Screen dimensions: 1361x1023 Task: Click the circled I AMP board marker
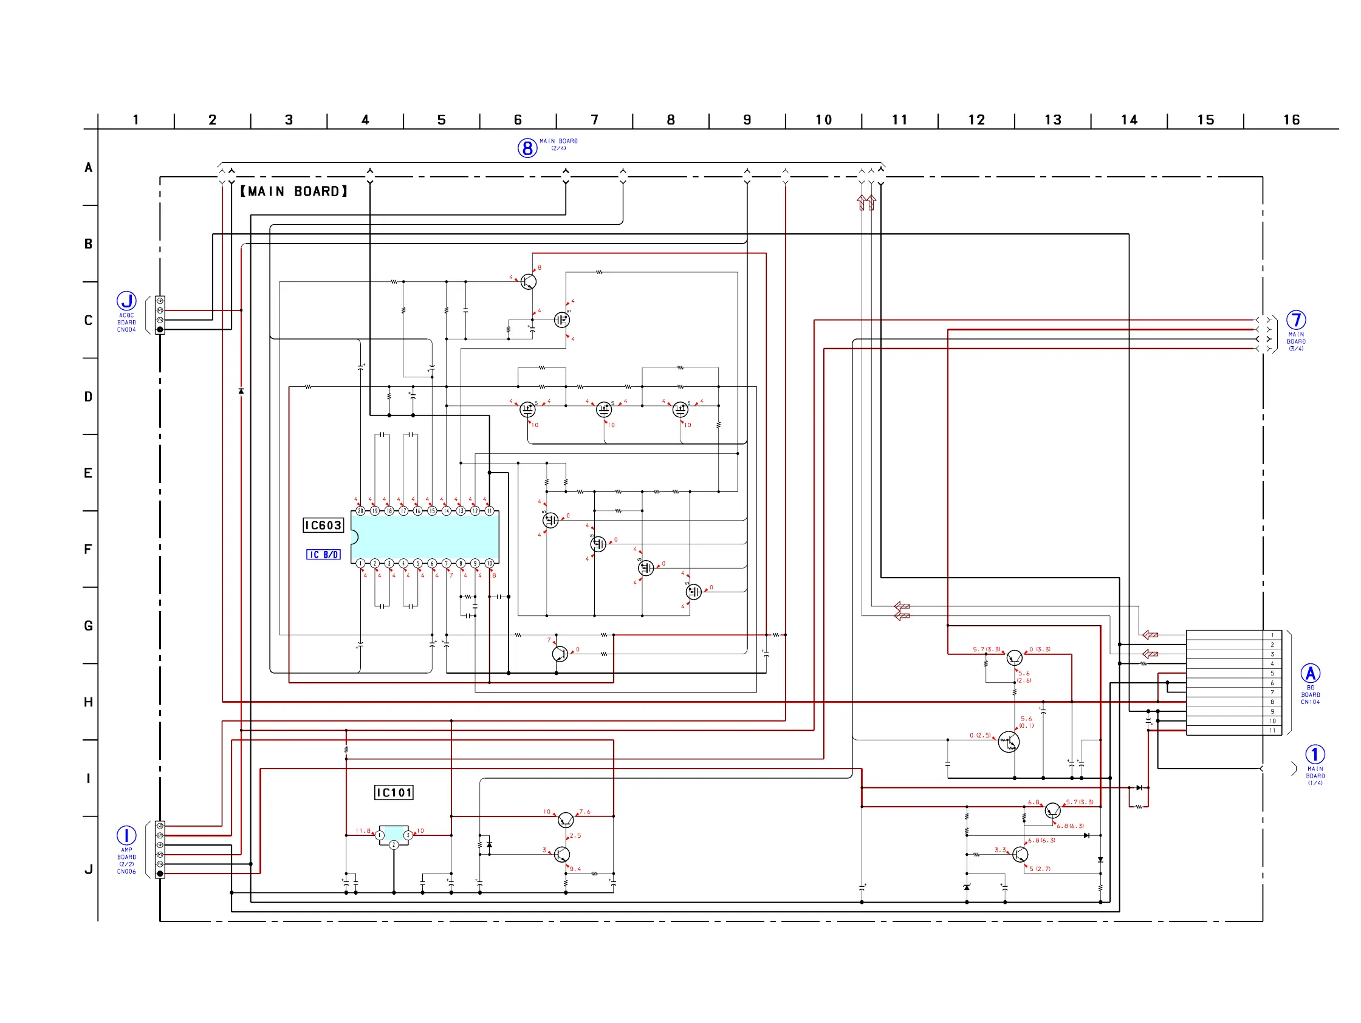[126, 835]
